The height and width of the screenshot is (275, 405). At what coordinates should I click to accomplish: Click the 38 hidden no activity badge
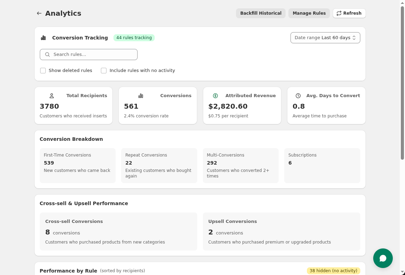333,270
